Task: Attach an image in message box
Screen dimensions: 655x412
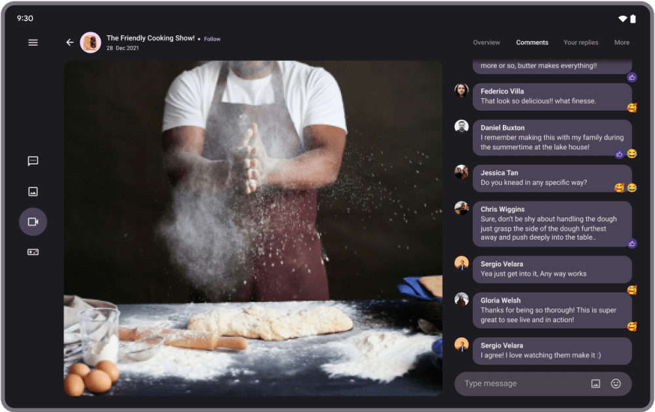Action: [595, 384]
